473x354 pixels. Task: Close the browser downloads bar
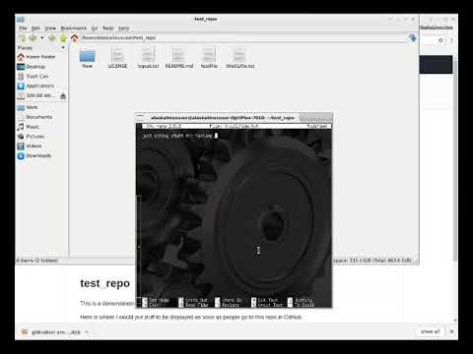(451, 331)
